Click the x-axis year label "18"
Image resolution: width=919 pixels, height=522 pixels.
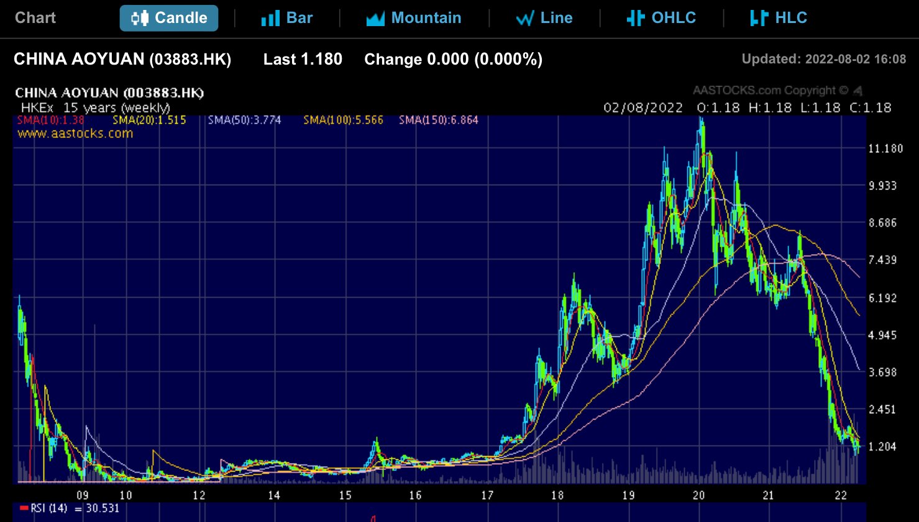tap(557, 495)
